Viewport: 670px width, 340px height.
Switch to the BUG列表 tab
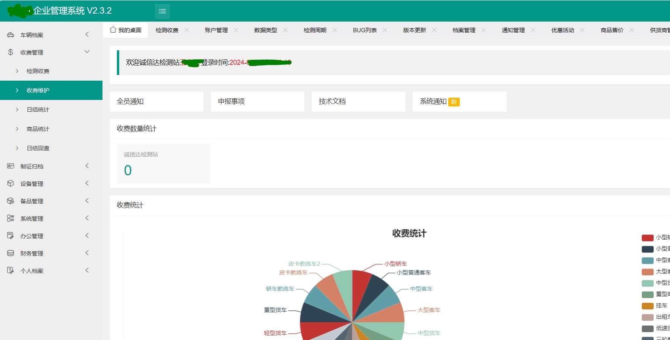click(x=365, y=30)
